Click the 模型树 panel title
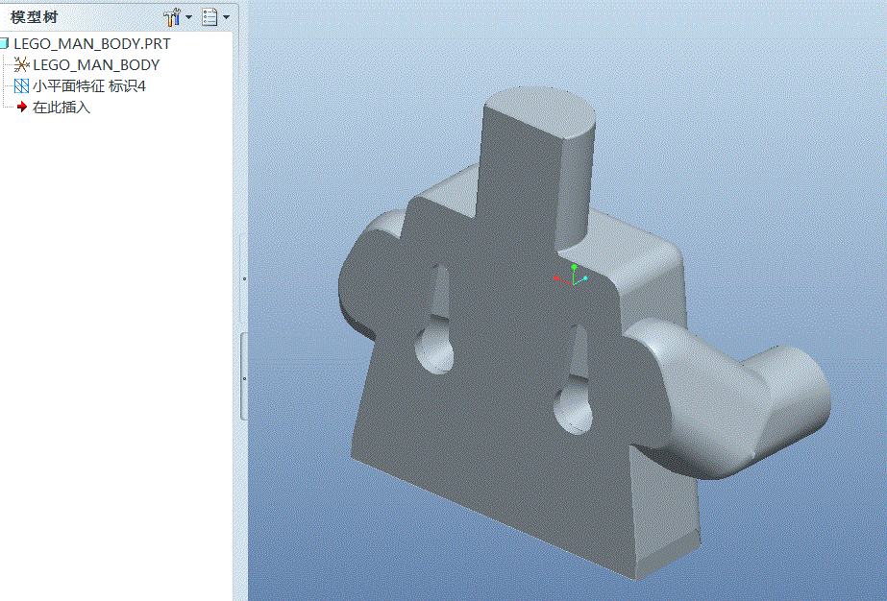This screenshot has height=601, width=887. tap(34, 17)
